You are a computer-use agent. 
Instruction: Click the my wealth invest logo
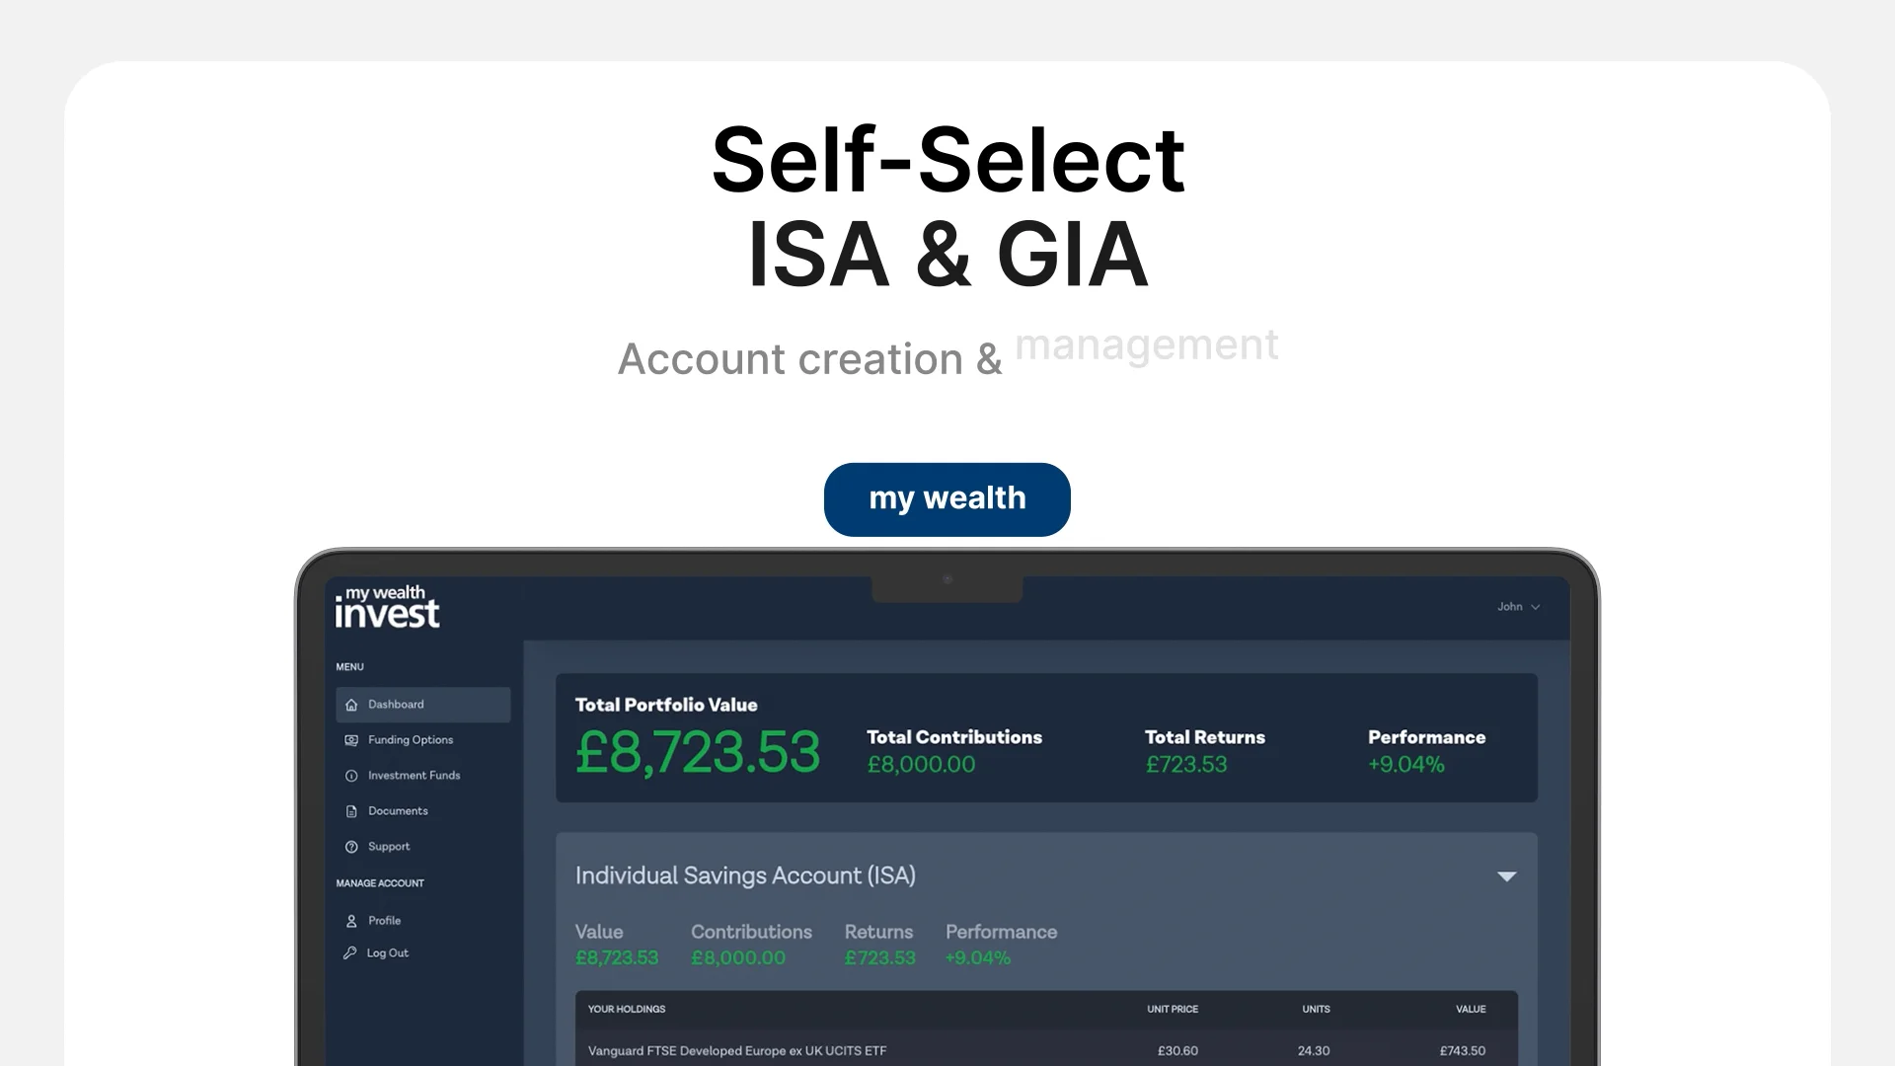tap(387, 607)
